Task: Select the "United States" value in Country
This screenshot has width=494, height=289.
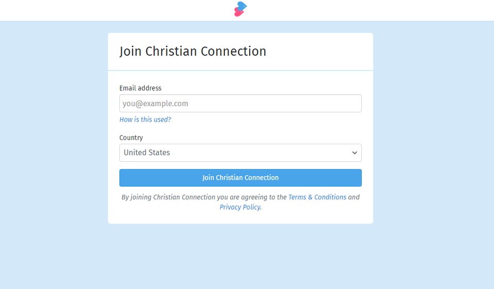Action: [147, 153]
